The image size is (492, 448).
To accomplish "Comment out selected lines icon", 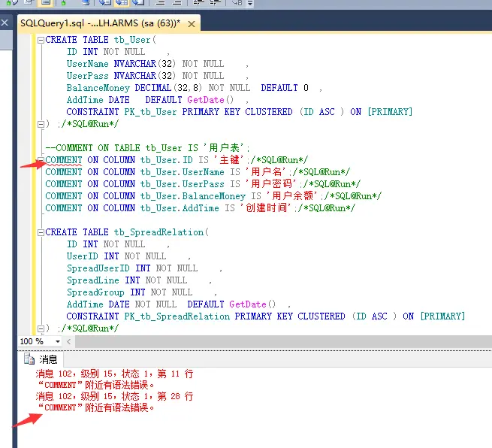I will pyautogui.click(x=161, y=2).
